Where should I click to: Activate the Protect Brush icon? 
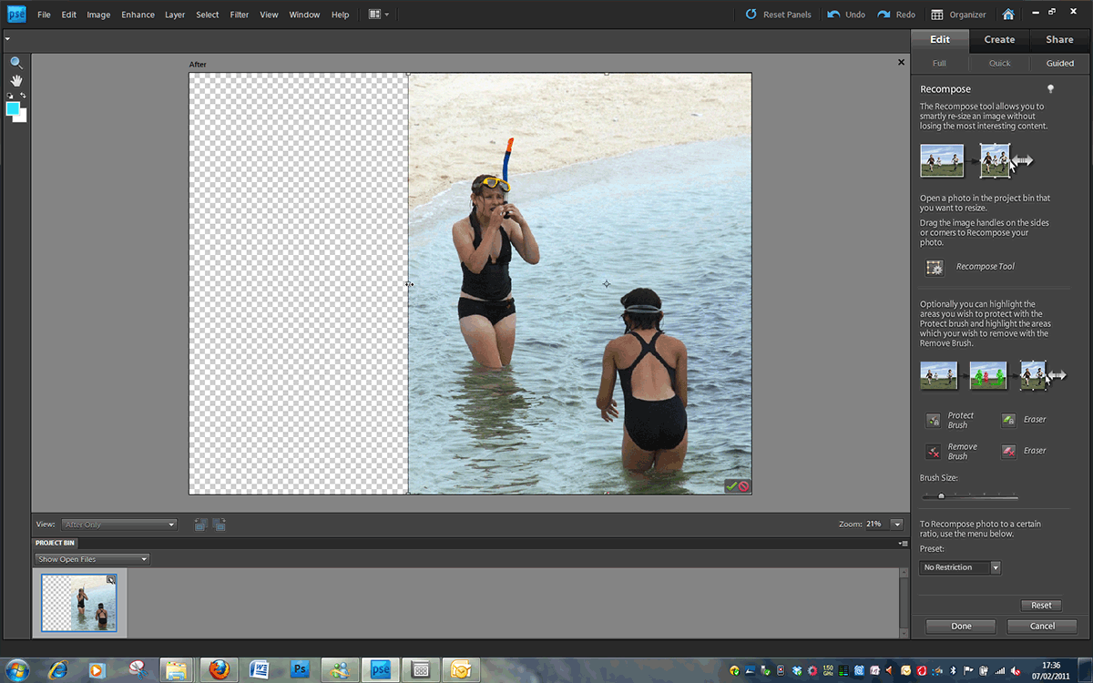[933, 420]
